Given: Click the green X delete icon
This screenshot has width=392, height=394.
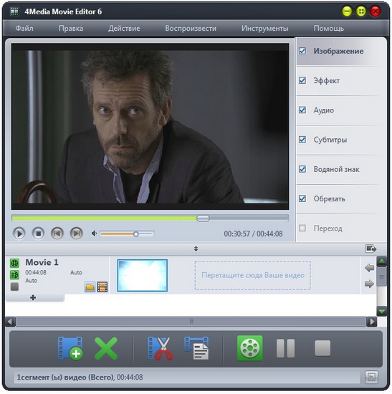Looking at the screenshot, I should tap(106, 348).
